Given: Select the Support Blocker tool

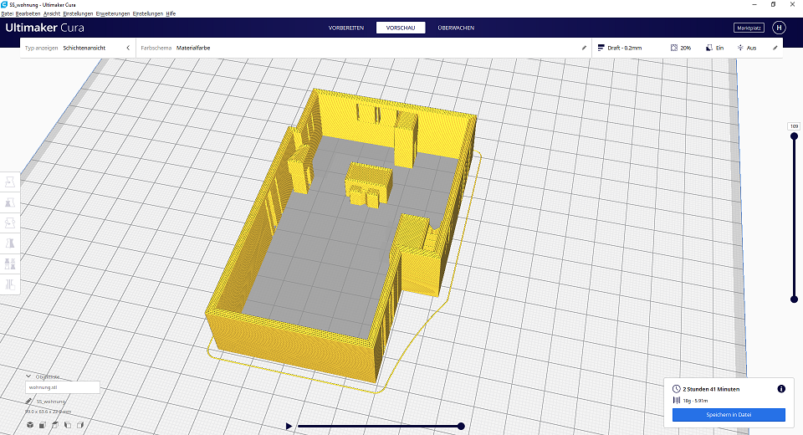Looking at the screenshot, I should tap(11, 284).
